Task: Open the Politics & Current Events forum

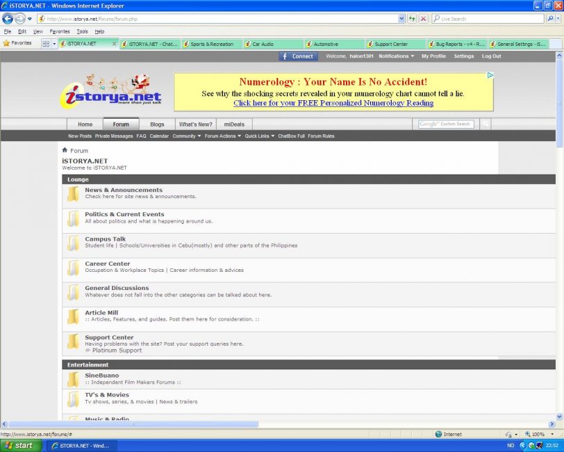Action: [x=124, y=214]
